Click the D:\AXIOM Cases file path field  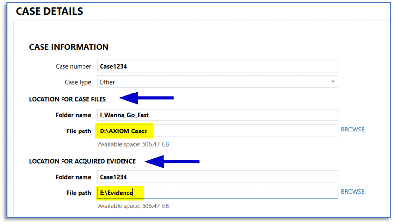click(x=218, y=131)
